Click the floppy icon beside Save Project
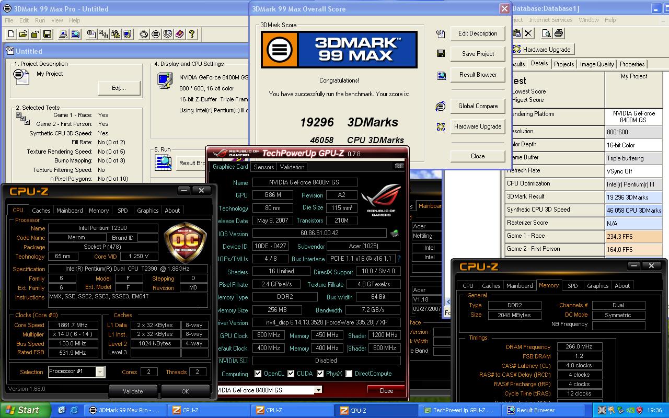The width and height of the screenshot is (669, 418). pyautogui.click(x=441, y=54)
